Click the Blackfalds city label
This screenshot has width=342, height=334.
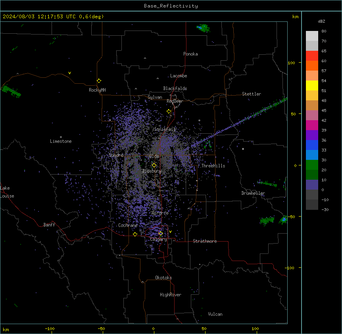175,88
